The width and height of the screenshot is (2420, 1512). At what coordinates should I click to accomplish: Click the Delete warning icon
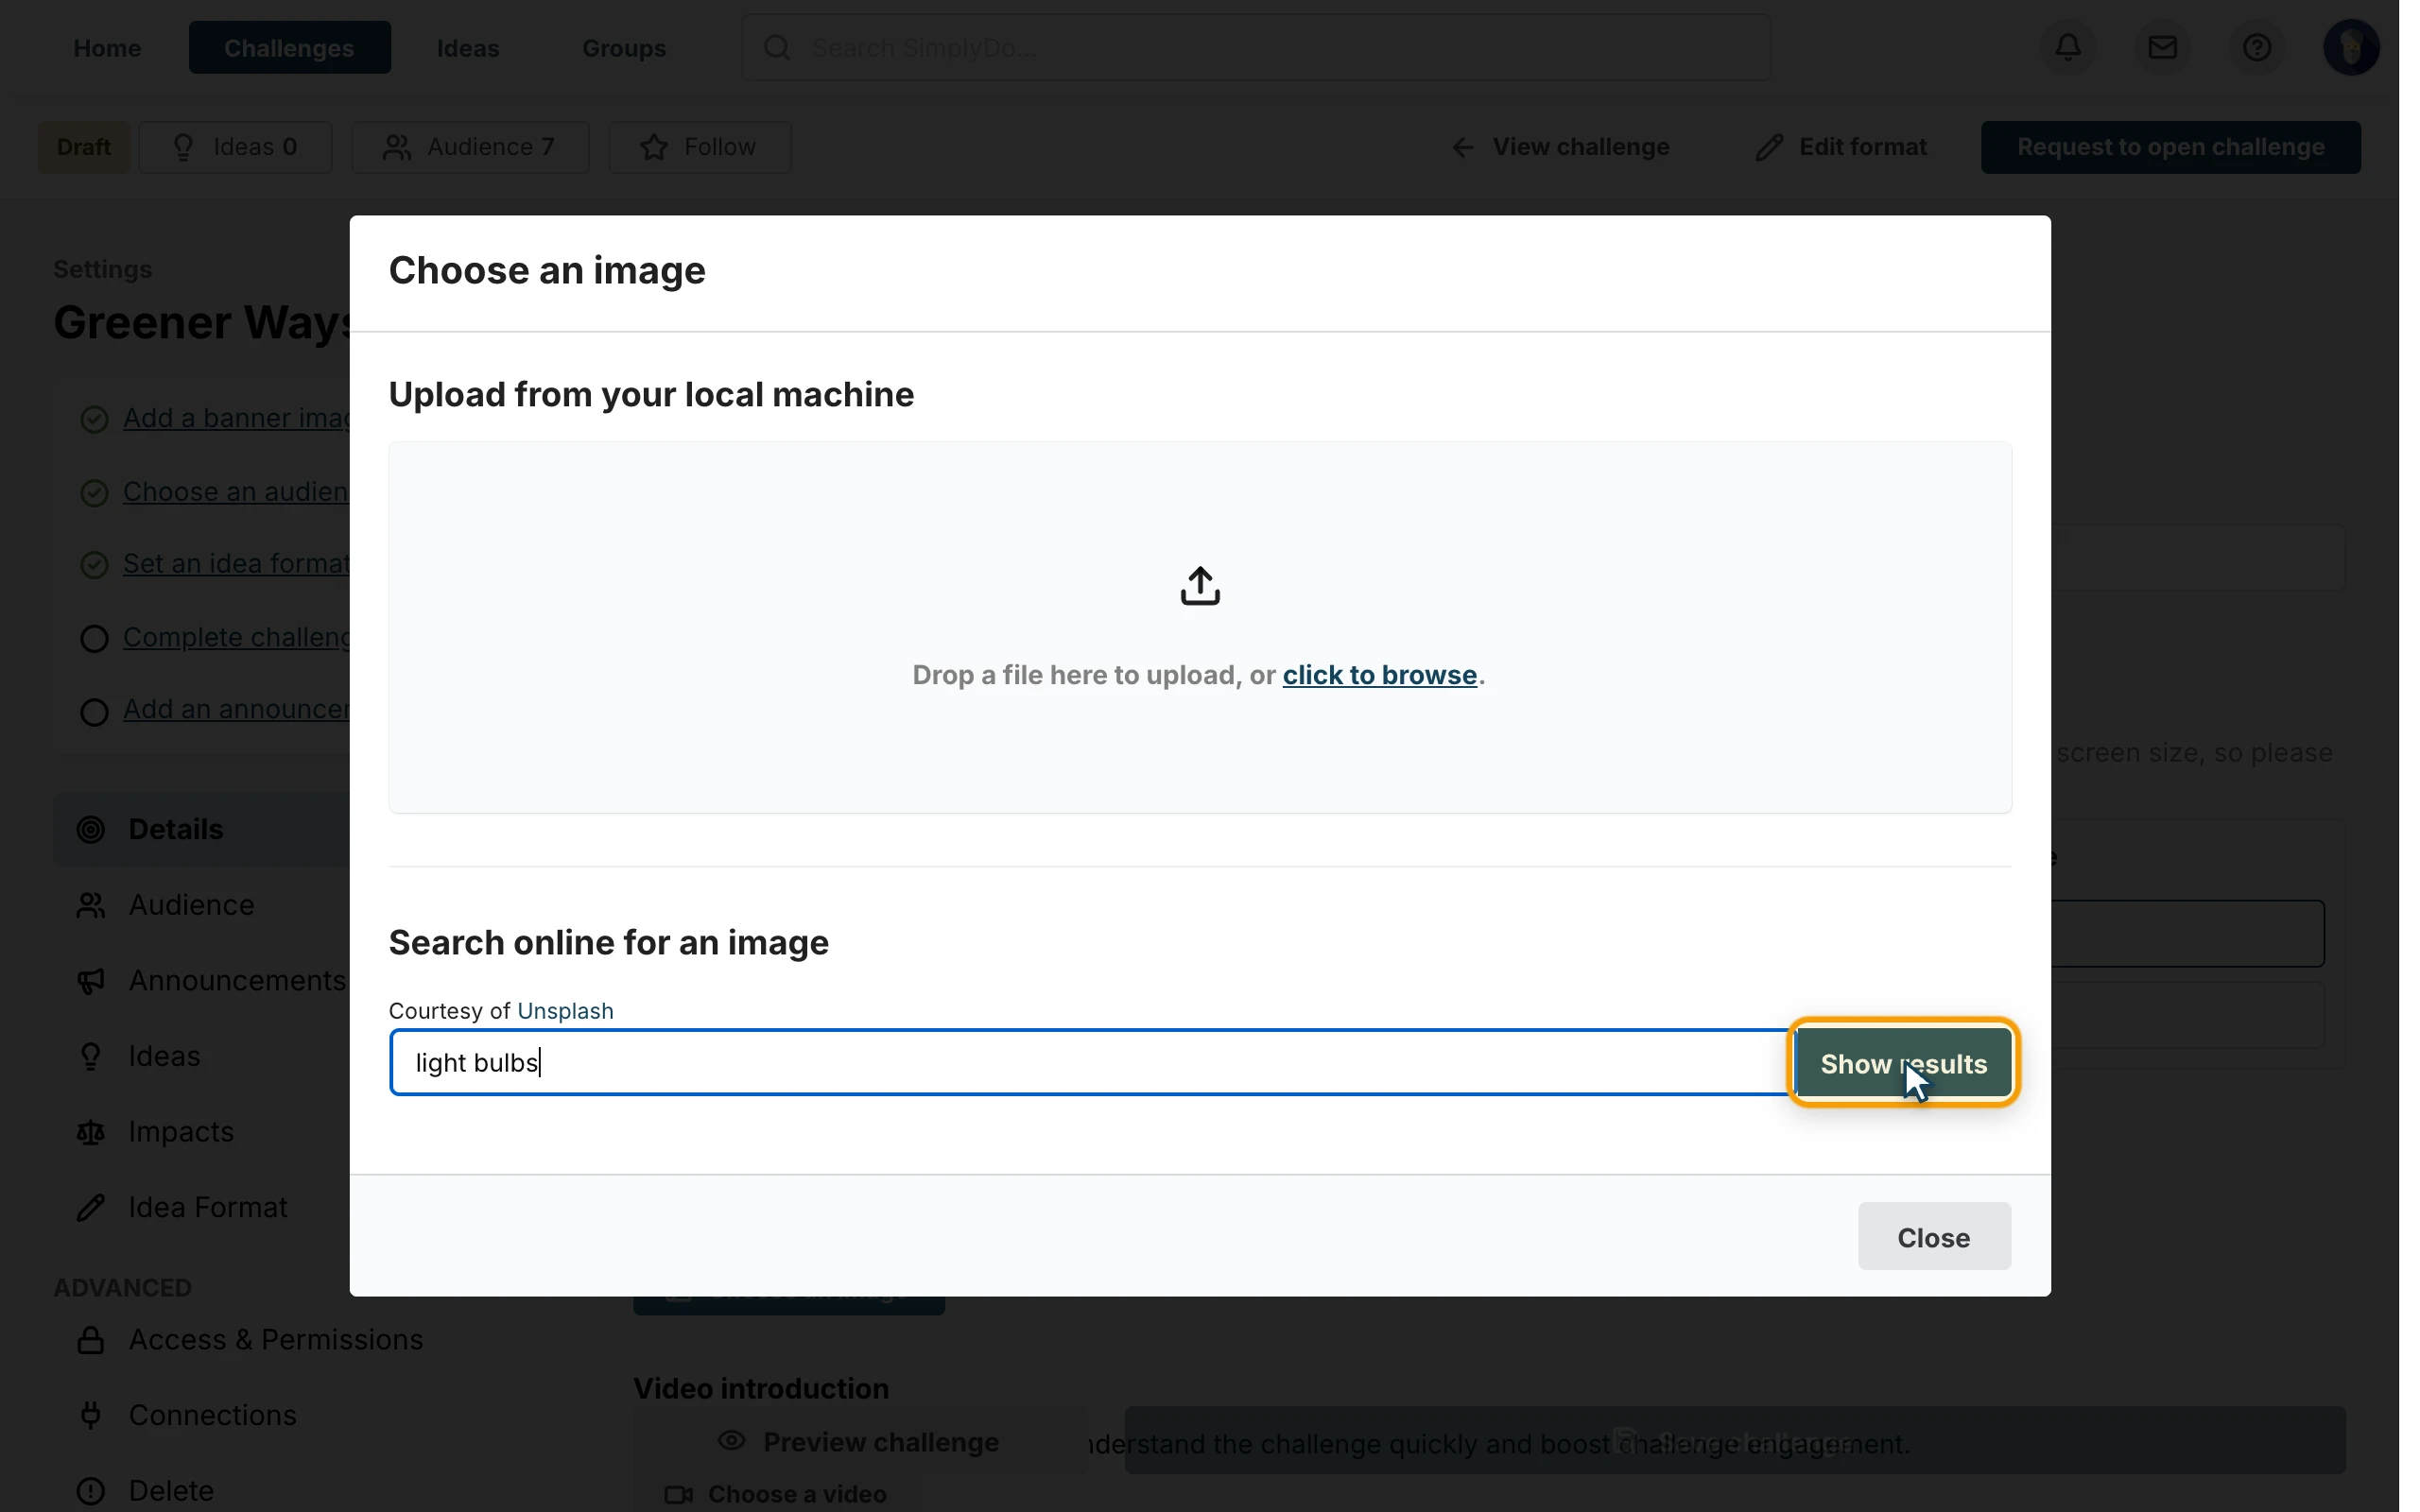(x=91, y=1491)
